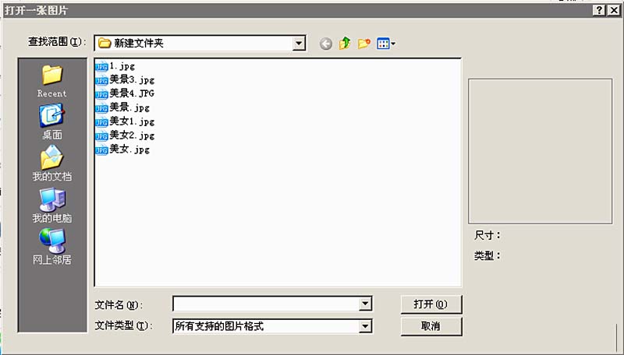Select the JPG icon of 美景3.jpg

[102, 80]
